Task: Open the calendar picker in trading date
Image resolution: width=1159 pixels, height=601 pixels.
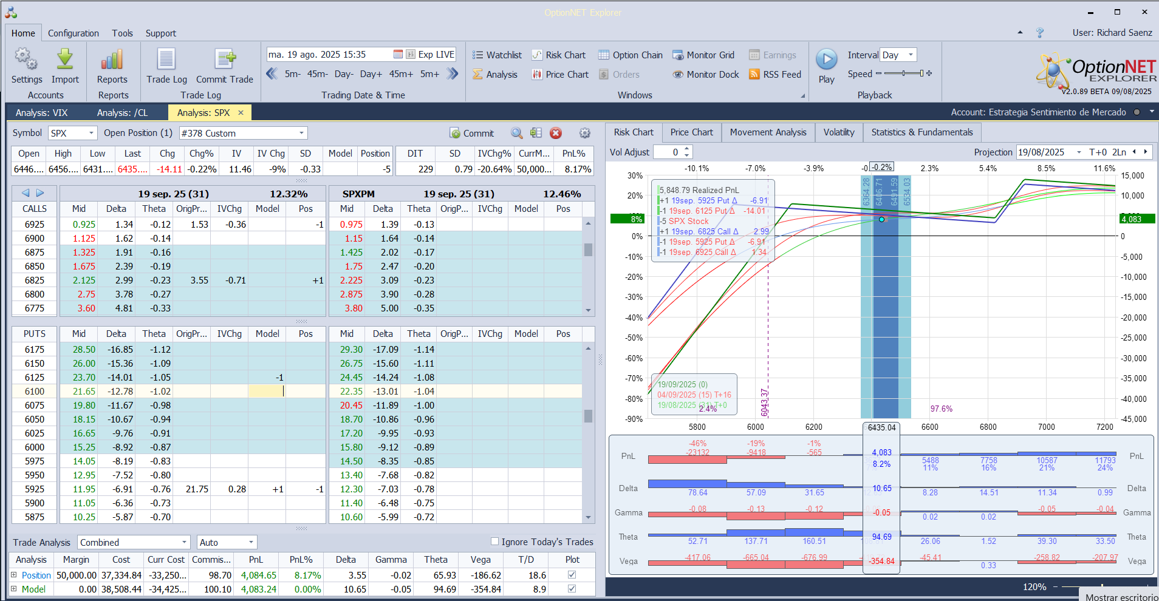Action: coord(398,55)
